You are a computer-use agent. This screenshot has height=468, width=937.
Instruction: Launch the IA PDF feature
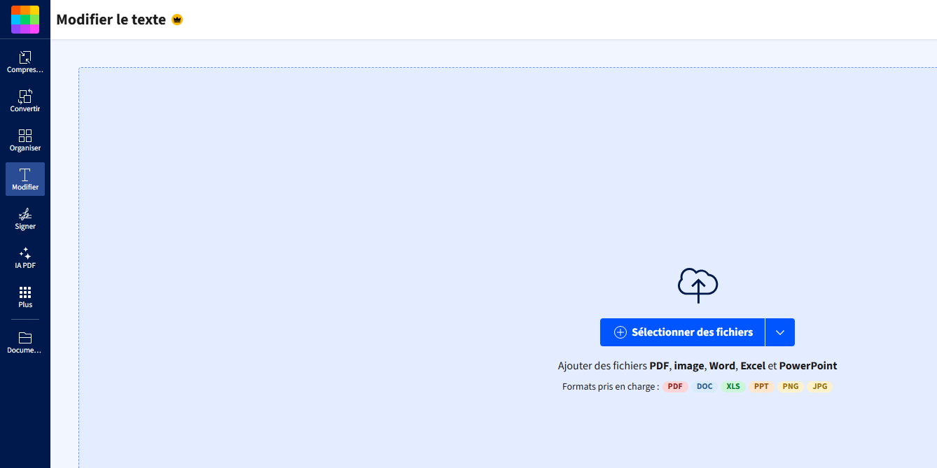coord(25,257)
